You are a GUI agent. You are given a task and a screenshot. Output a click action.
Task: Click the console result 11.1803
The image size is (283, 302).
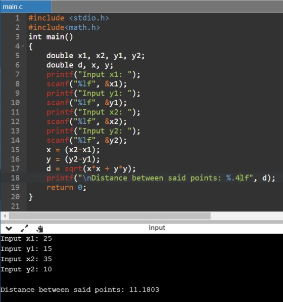pyautogui.click(x=144, y=290)
